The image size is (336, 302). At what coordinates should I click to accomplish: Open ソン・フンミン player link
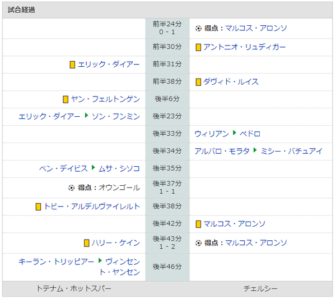tap(116, 117)
